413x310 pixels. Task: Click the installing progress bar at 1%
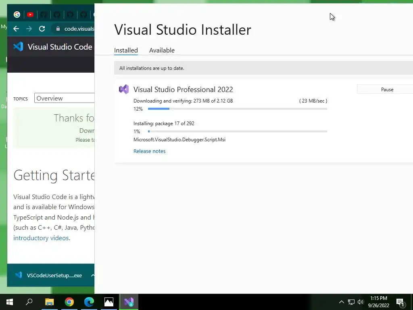237,131
